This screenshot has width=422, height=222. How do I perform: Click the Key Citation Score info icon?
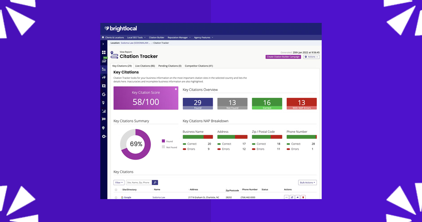coord(176,89)
